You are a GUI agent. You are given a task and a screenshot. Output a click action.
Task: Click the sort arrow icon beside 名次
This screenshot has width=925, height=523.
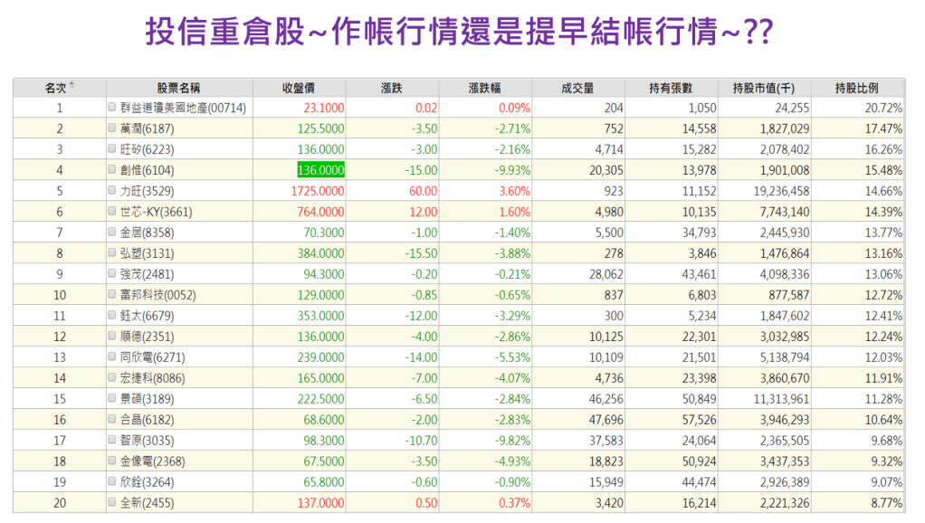pyautogui.click(x=72, y=86)
